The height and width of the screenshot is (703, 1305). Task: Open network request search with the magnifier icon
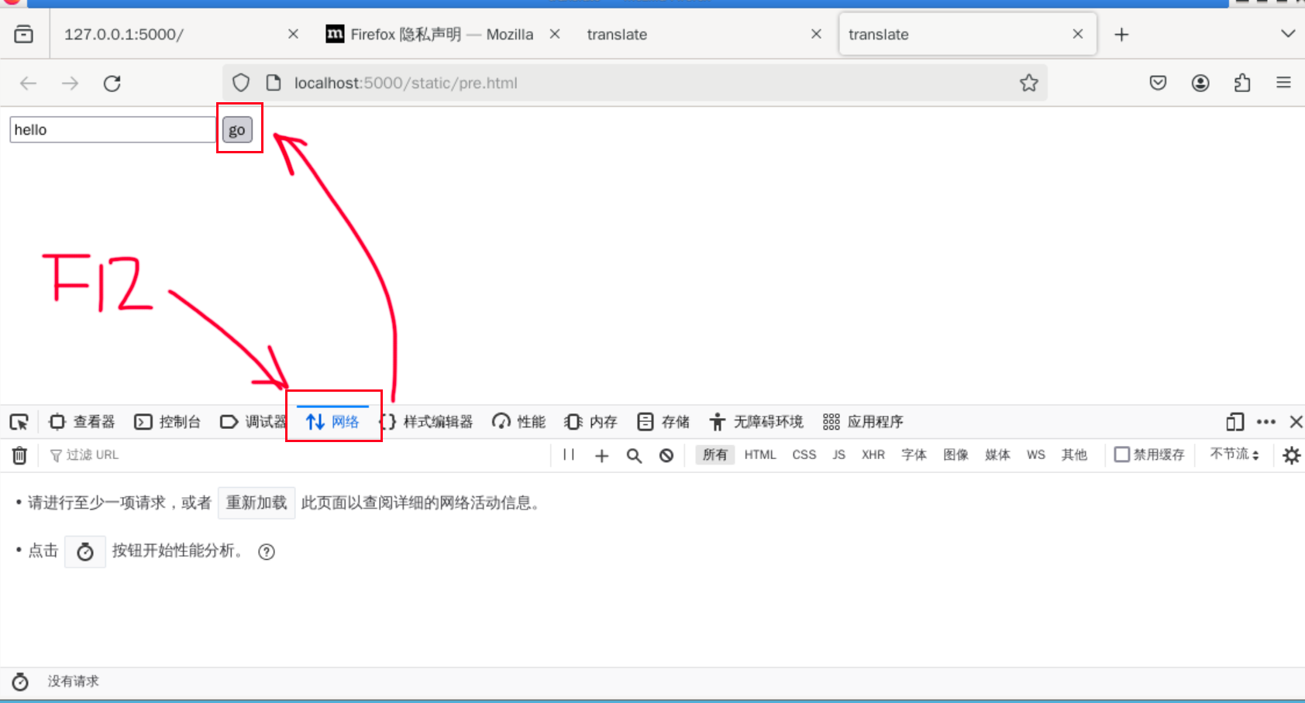[634, 455]
